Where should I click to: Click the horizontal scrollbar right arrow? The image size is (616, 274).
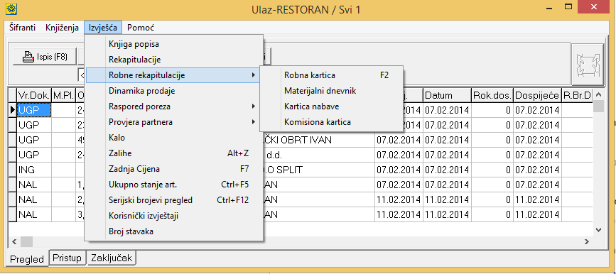tap(587, 242)
